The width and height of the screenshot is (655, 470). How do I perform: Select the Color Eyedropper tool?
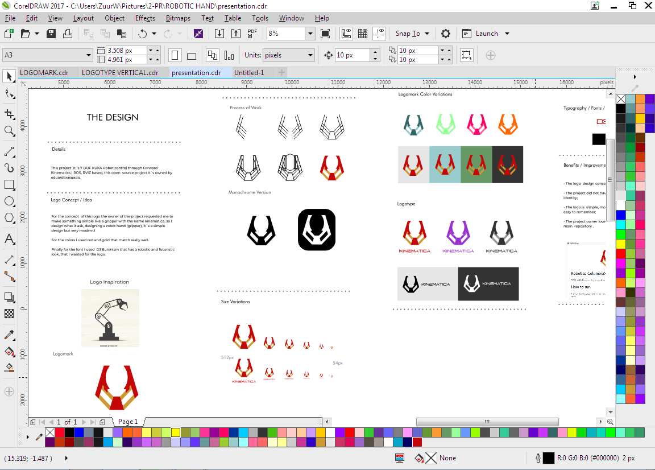pos(9,335)
